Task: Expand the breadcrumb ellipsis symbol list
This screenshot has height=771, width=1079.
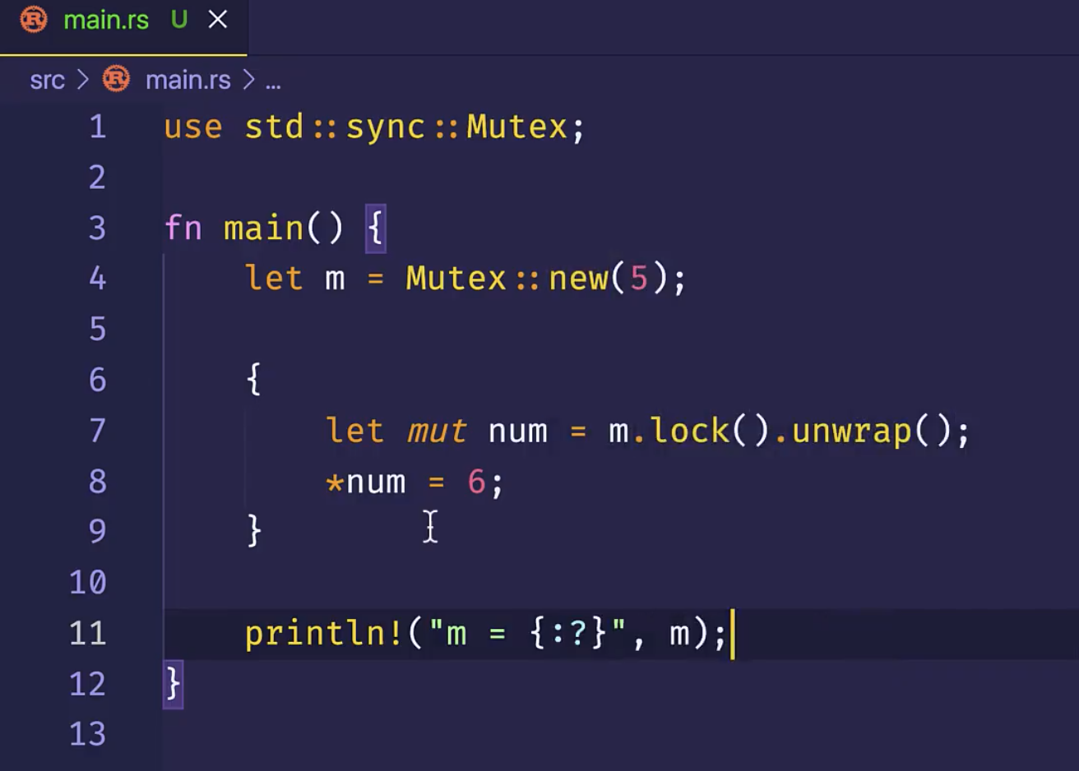Action: 273,81
